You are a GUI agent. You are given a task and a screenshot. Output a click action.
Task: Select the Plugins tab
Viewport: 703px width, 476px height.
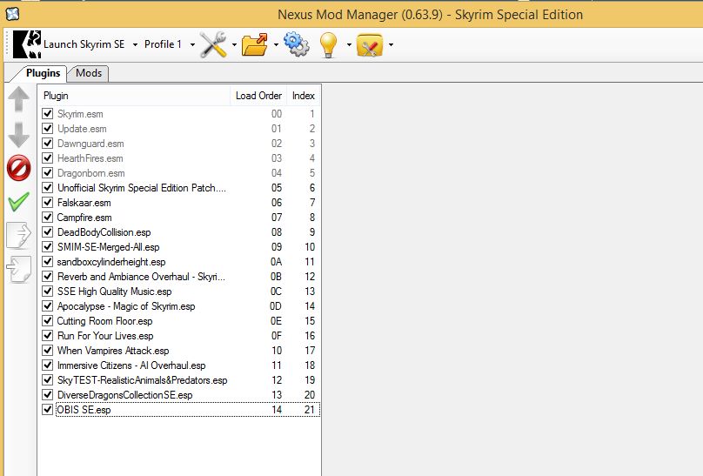pos(43,73)
